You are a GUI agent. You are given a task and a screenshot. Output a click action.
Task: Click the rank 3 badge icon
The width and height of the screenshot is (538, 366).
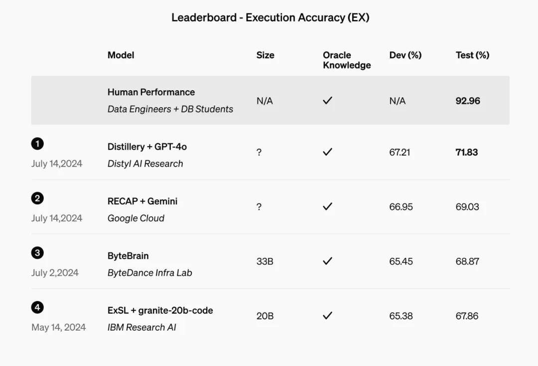pos(37,253)
